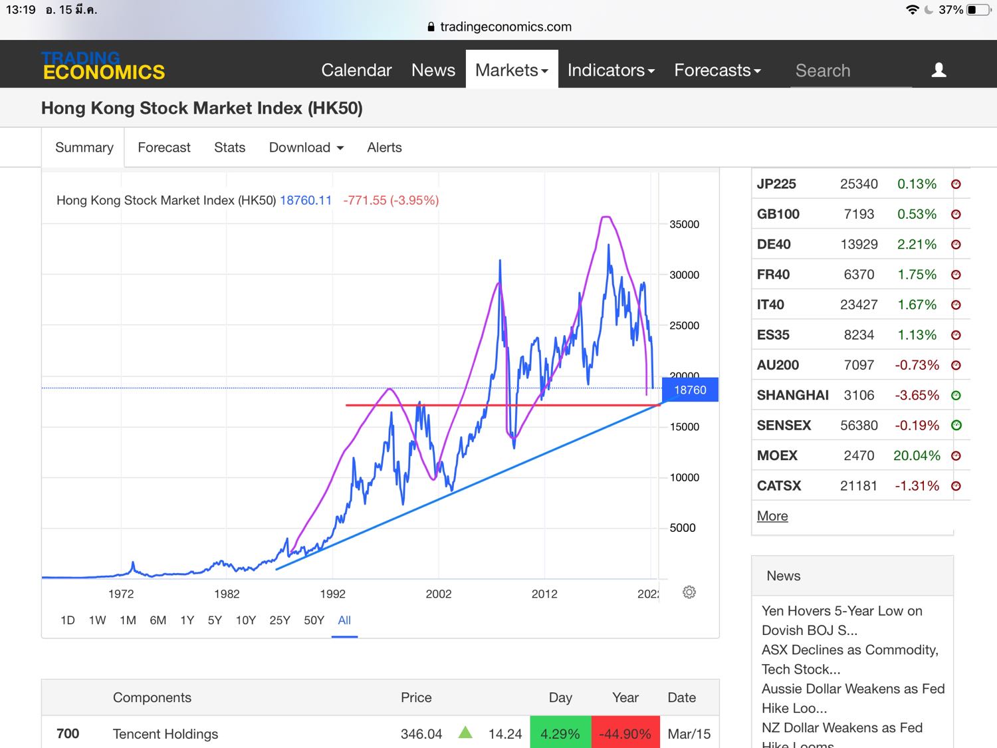Click the clock icon beside CATSX
This screenshot has width=997, height=748.
click(956, 486)
